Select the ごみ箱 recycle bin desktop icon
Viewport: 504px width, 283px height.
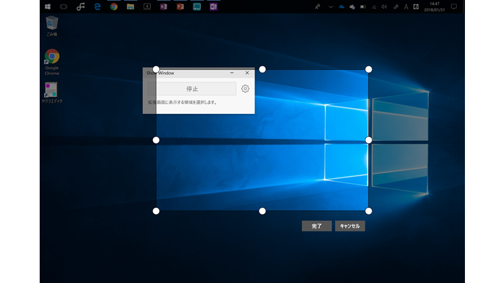tap(52, 26)
